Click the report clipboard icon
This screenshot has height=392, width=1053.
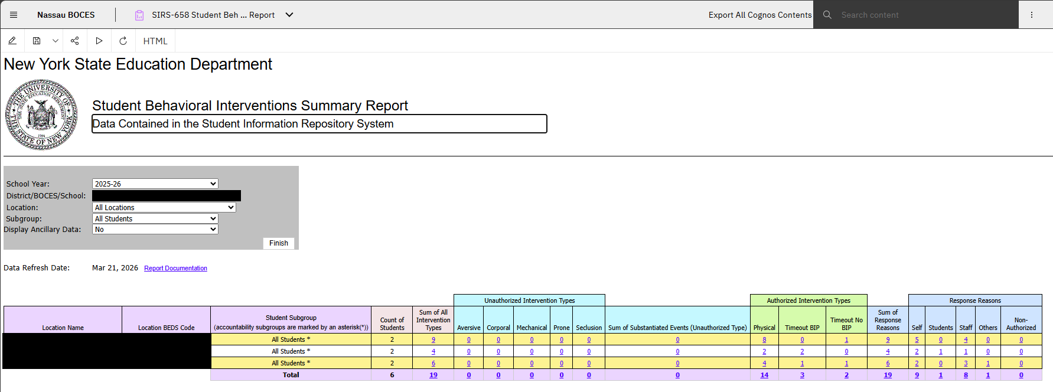coord(139,15)
